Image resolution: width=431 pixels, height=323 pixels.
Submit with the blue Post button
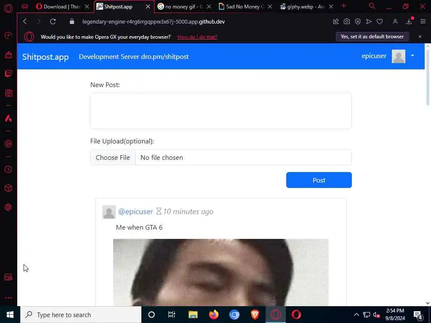[319, 180]
